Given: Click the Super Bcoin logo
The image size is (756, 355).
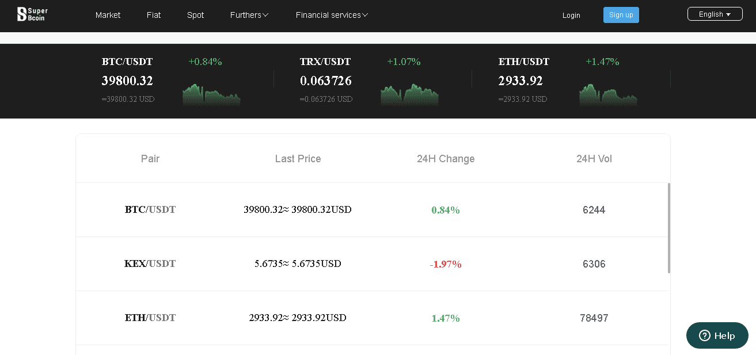Looking at the screenshot, I should (32, 14).
